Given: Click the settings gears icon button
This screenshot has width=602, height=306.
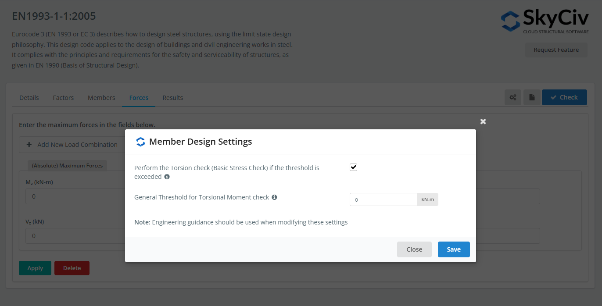Looking at the screenshot, I should pos(512,97).
